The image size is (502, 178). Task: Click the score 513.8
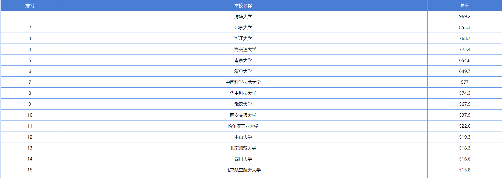click(x=465, y=170)
